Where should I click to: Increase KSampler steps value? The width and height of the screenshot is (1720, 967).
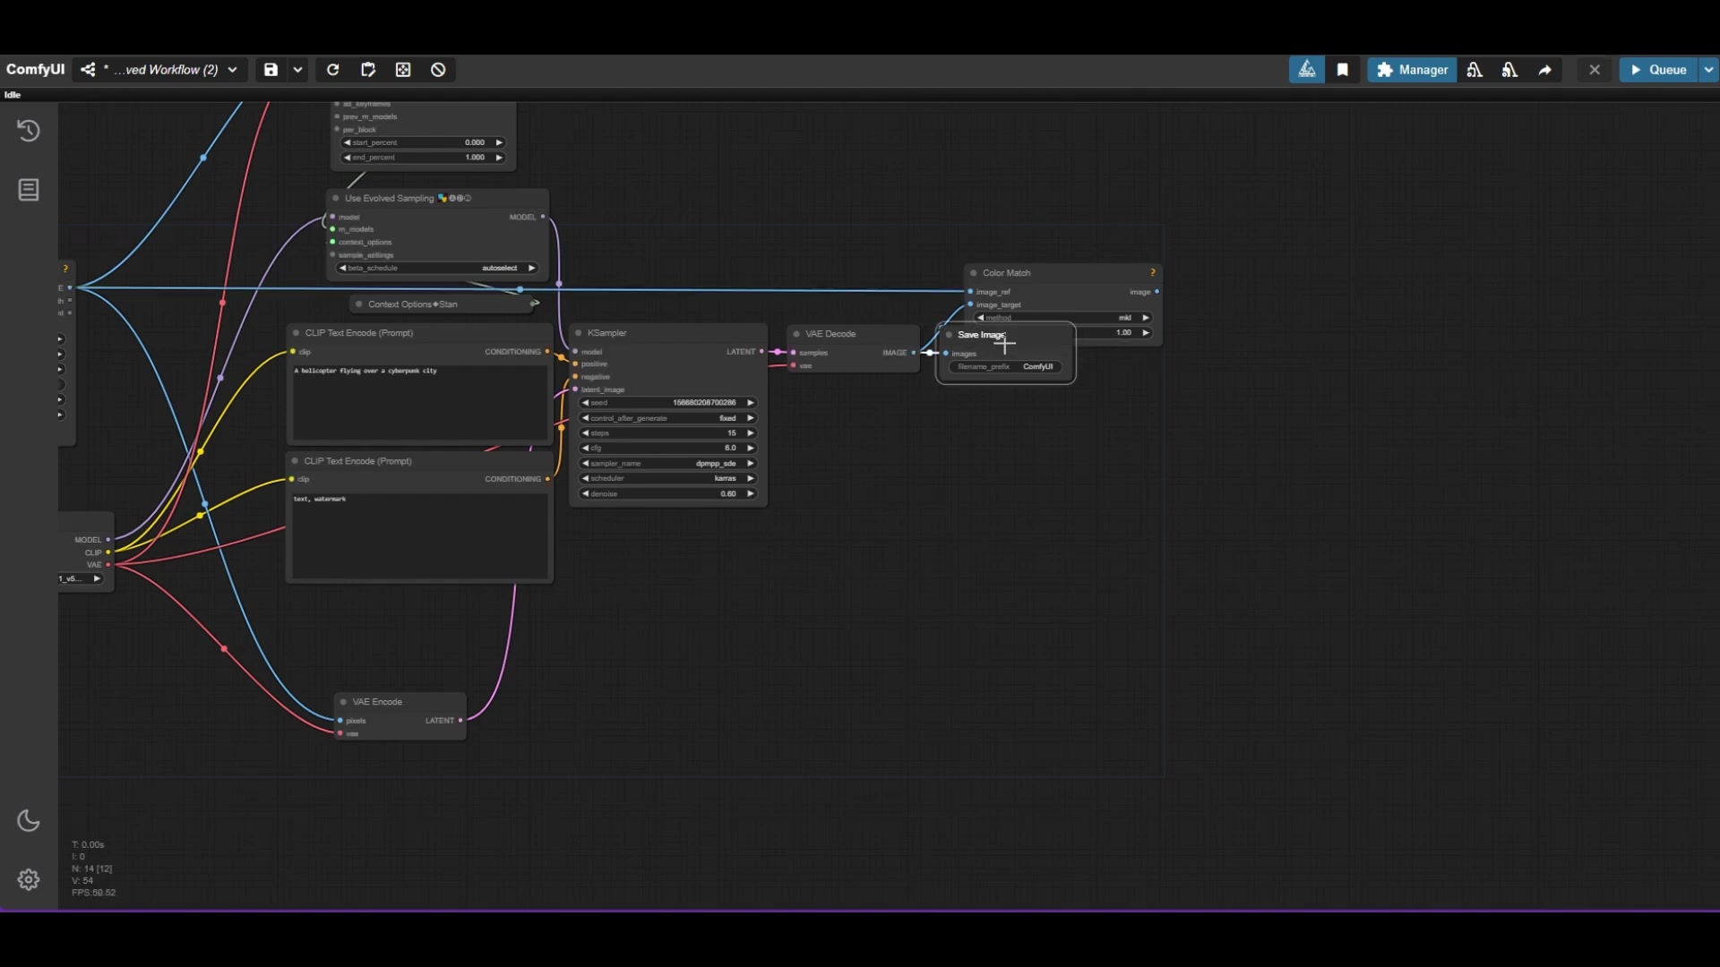point(751,433)
